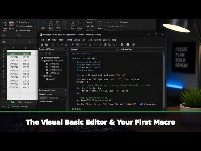Image resolution: width=201 pixels, height=151 pixels.
Task: Open the Debug menu in the VBA editor
Action: 77,40
